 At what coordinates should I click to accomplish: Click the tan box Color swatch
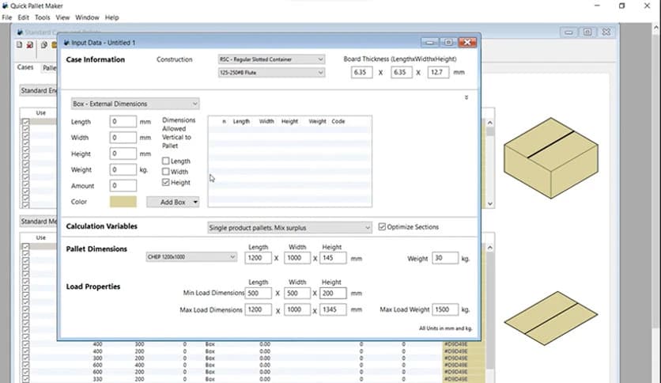pos(124,202)
